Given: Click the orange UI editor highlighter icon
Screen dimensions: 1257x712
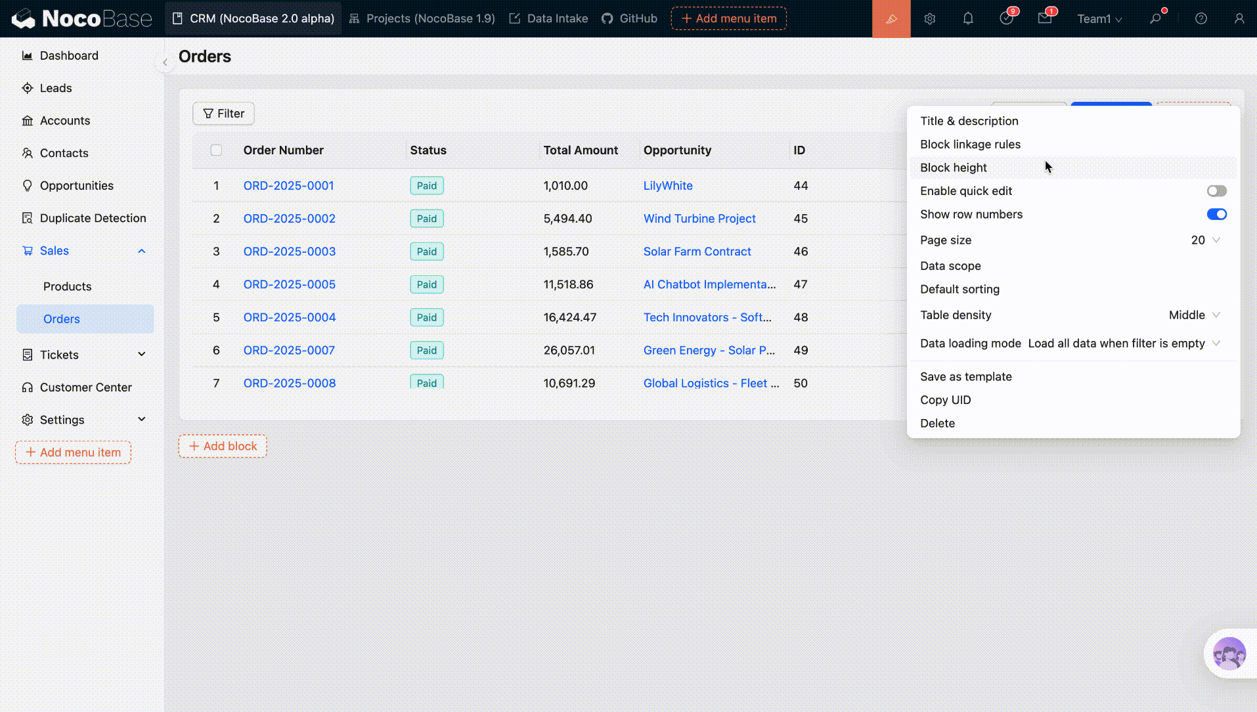Looking at the screenshot, I should tap(891, 18).
